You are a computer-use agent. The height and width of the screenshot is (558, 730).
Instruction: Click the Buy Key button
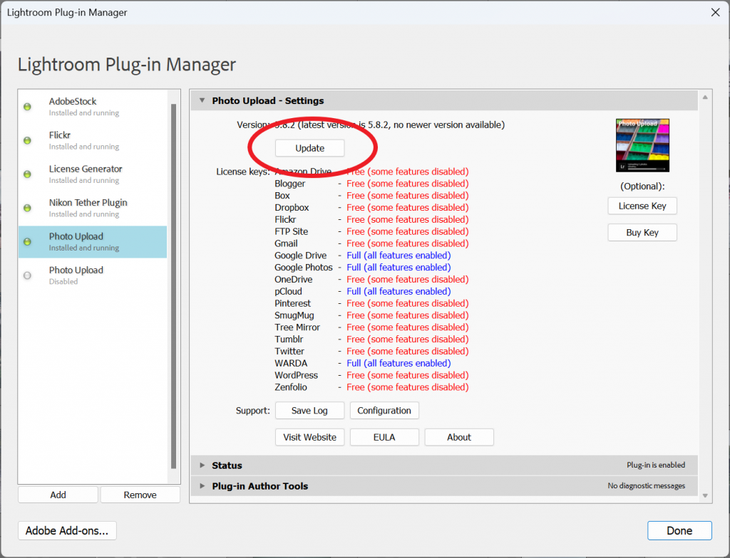pyautogui.click(x=642, y=233)
